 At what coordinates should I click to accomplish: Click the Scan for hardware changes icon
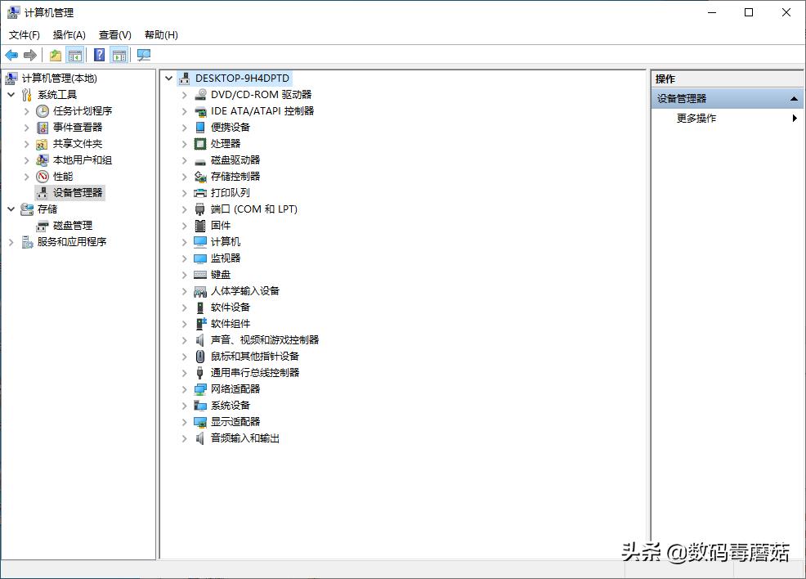[144, 54]
